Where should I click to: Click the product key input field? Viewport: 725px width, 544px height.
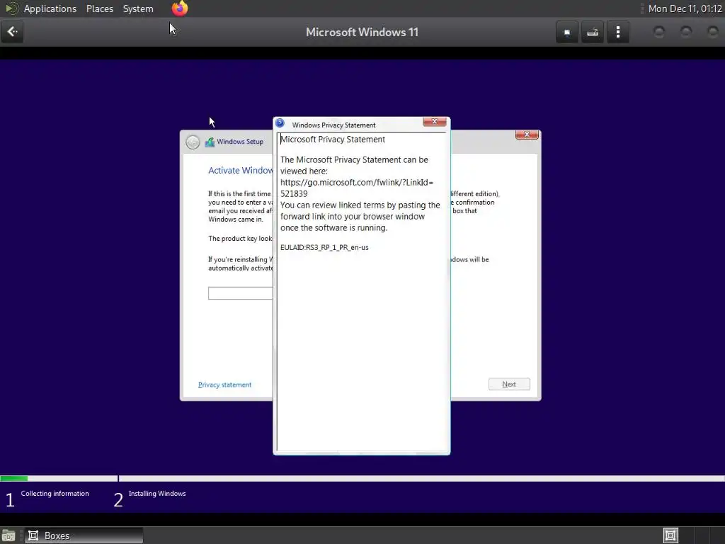(x=241, y=293)
